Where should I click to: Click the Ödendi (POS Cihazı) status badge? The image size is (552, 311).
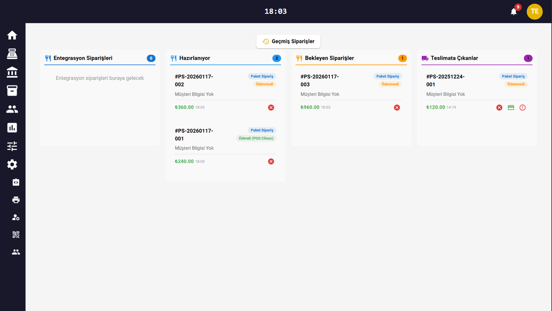coord(256,138)
